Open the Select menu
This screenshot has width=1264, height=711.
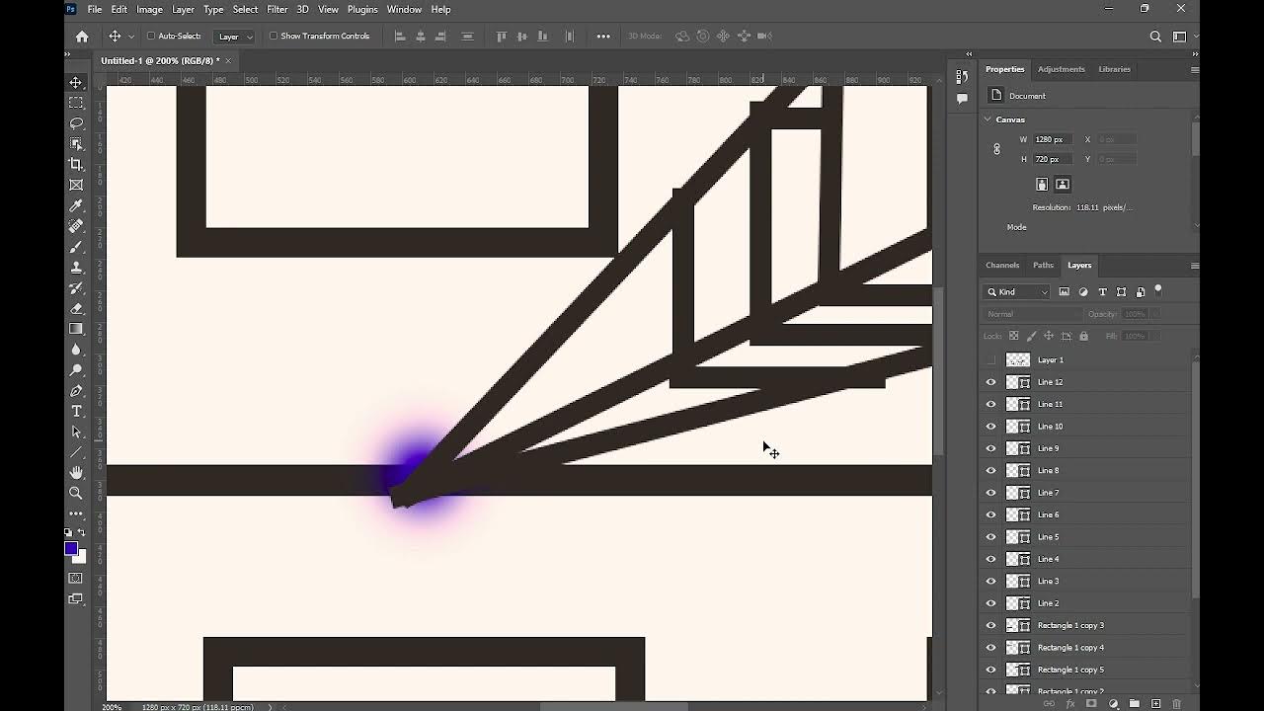tap(245, 9)
